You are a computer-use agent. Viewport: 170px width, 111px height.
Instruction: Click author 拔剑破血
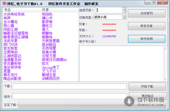click(49, 45)
